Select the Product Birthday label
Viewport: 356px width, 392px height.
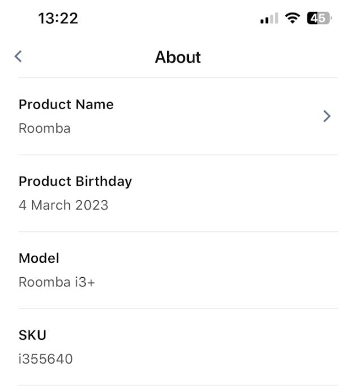tap(75, 181)
